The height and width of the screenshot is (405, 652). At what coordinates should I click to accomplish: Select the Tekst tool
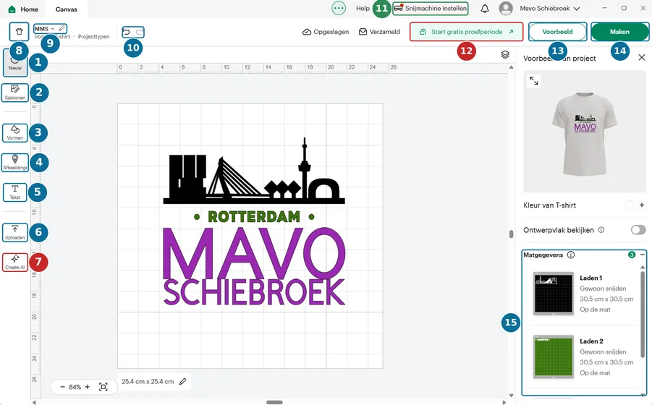point(15,192)
